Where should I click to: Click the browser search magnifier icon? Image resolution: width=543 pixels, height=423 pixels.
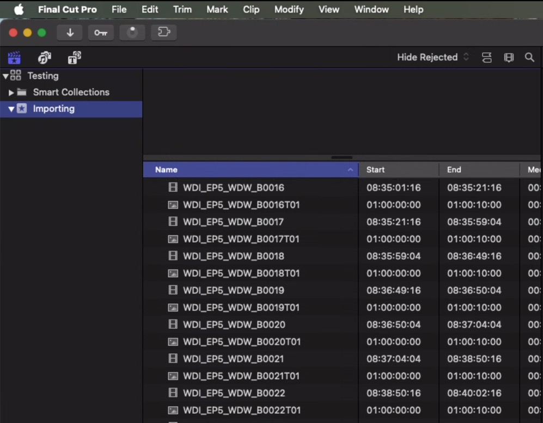pos(529,58)
